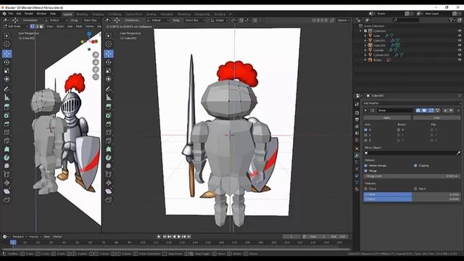Image resolution: width=464 pixels, height=261 pixels.
Task: Select the Scale tool in left viewport toolbar
Action: tap(7, 71)
